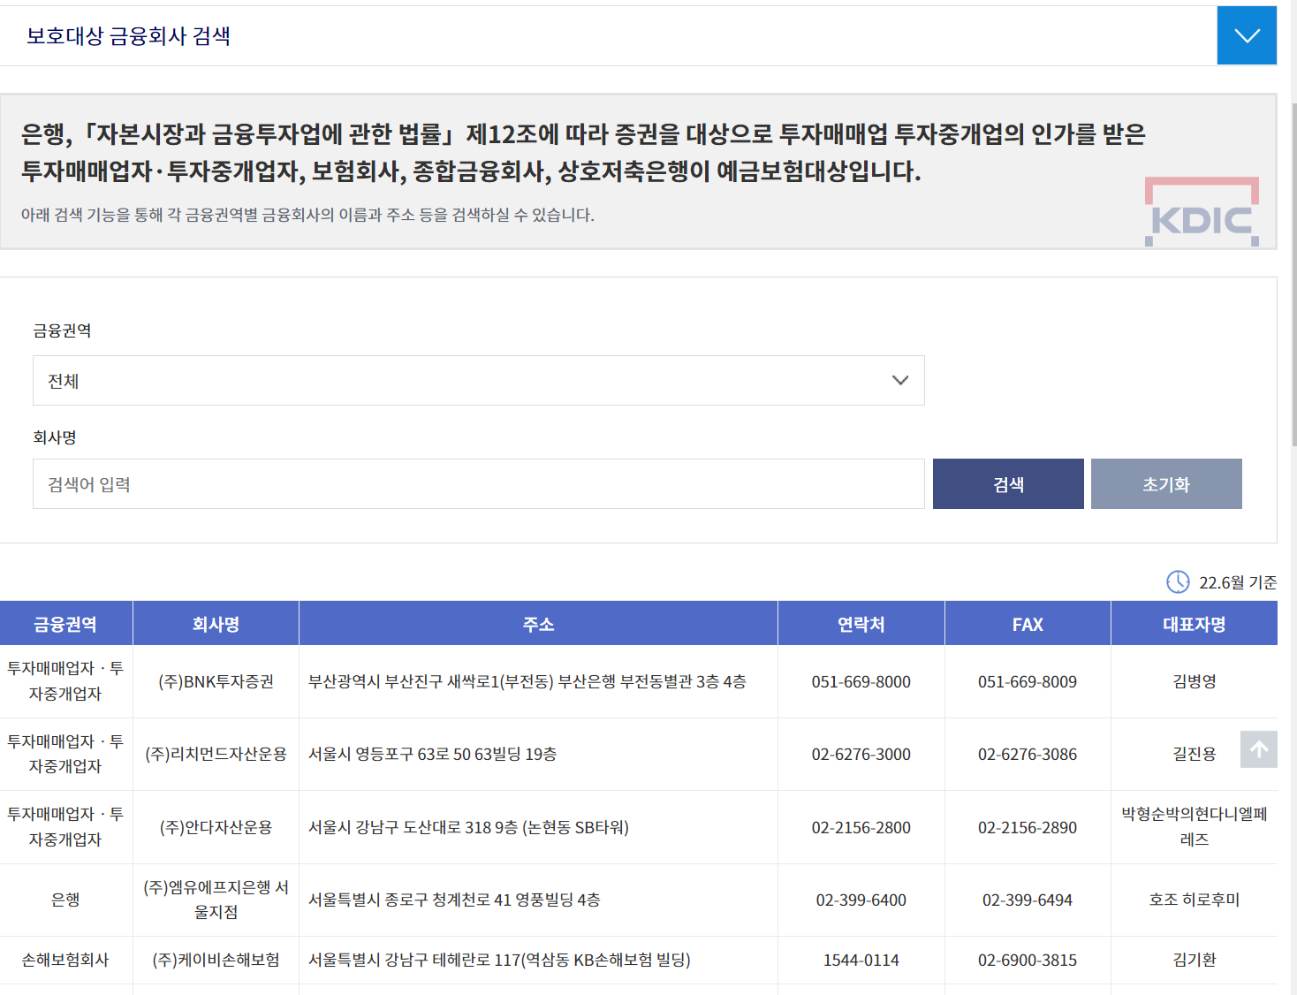Click the representative name 김병영
This screenshot has height=995, width=1297.
pyautogui.click(x=1195, y=681)
